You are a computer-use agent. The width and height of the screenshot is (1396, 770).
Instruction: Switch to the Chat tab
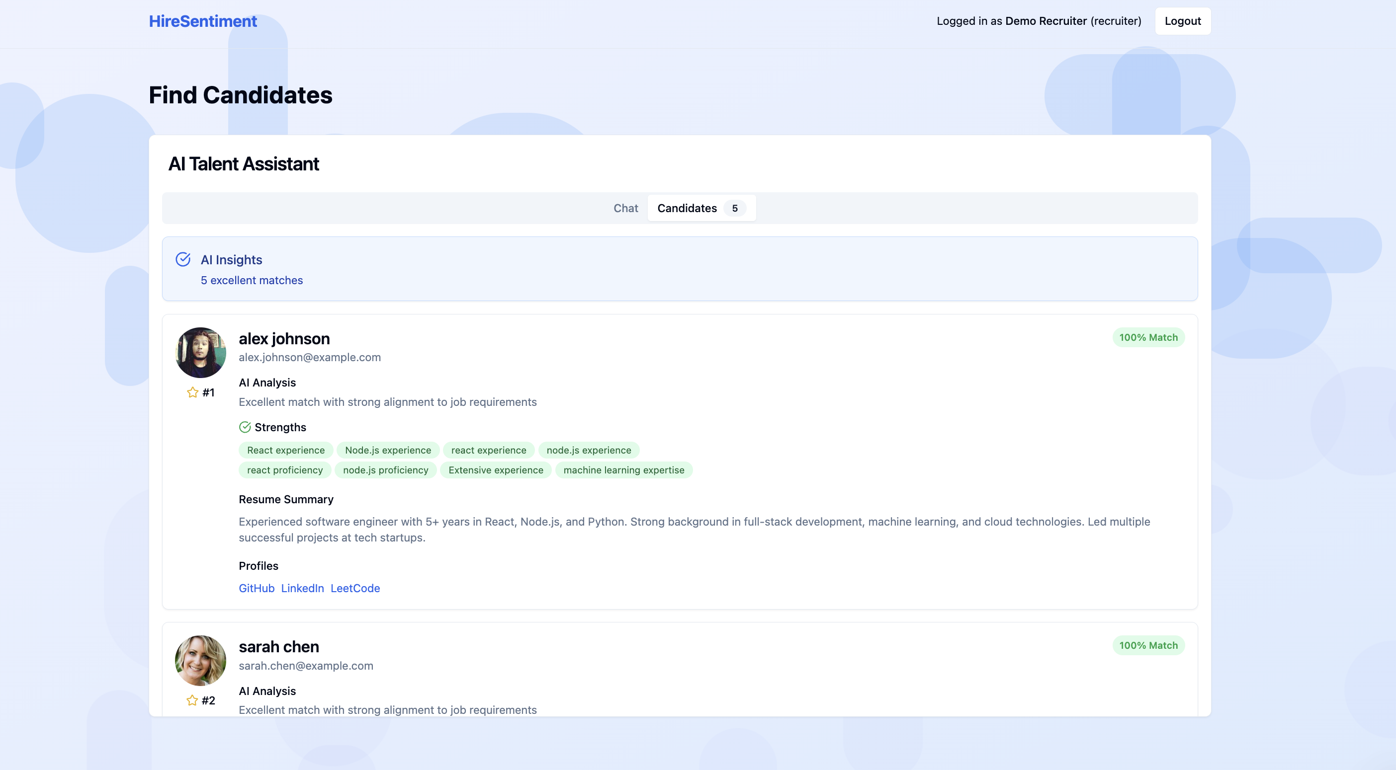click(625, 208)
